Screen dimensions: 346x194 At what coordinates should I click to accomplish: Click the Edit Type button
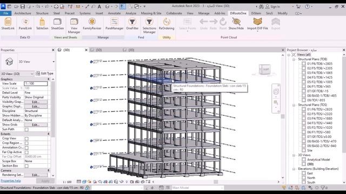tap(44, 73)
